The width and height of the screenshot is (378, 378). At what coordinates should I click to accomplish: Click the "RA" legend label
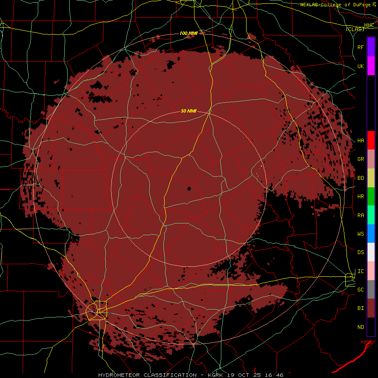(x=360, y=215)
